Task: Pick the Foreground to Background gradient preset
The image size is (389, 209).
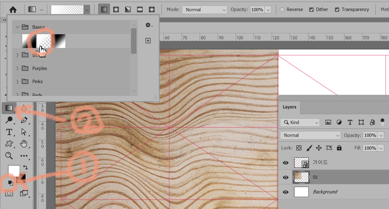Action: tap(29, 41)
